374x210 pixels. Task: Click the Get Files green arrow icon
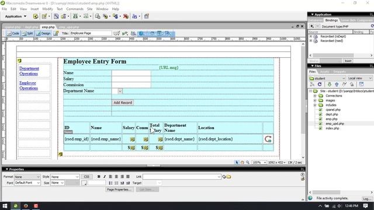click(330, 84)
